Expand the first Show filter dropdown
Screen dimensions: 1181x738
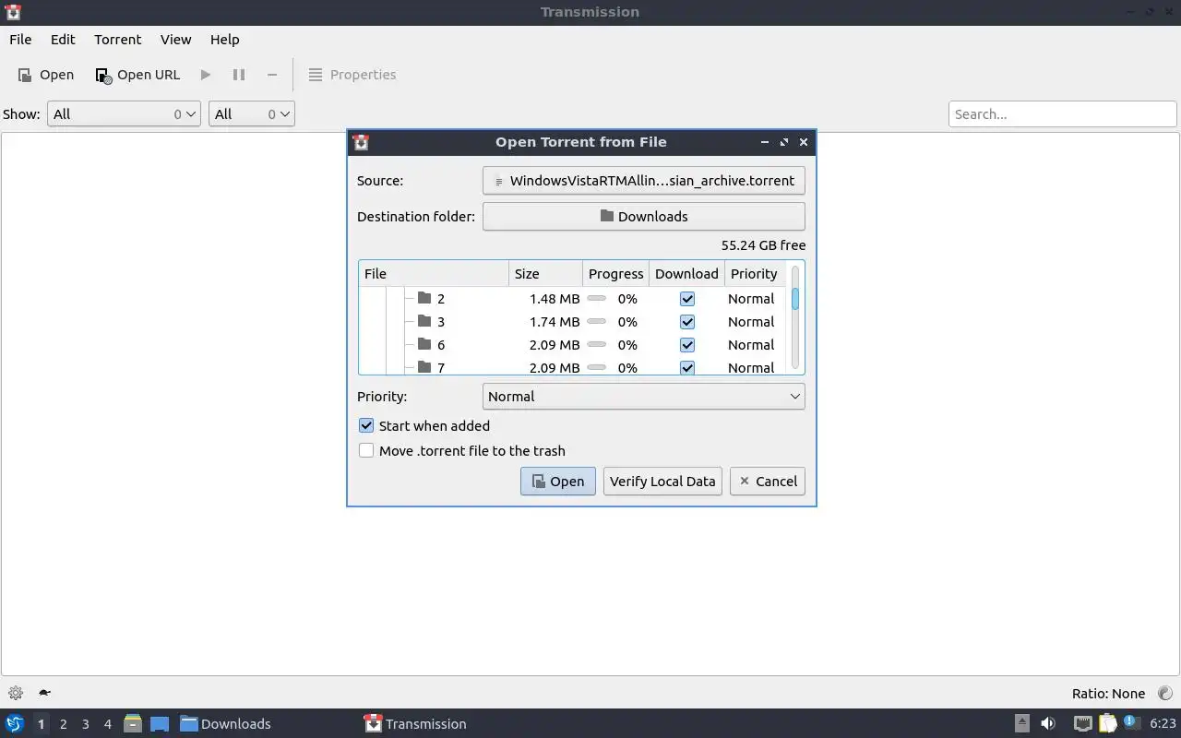[124, 114]
